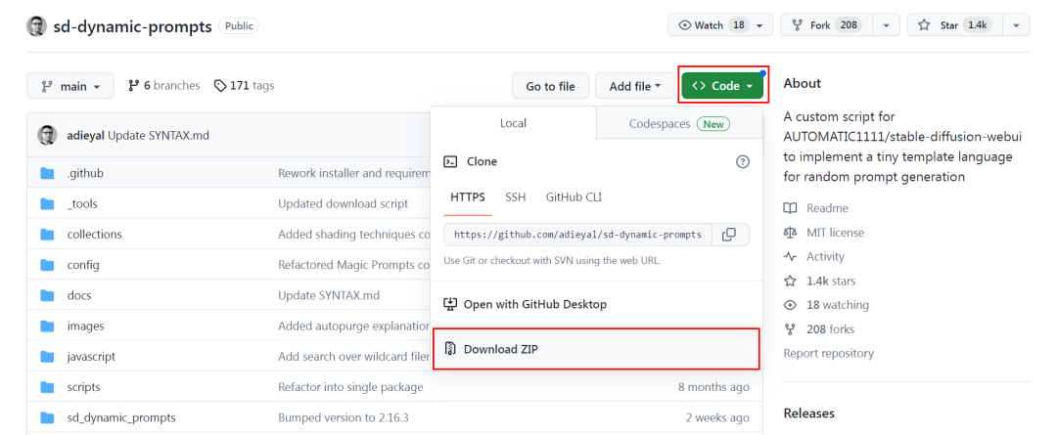Open the Activity link
1057x435 pixels.
click(825, 256)
